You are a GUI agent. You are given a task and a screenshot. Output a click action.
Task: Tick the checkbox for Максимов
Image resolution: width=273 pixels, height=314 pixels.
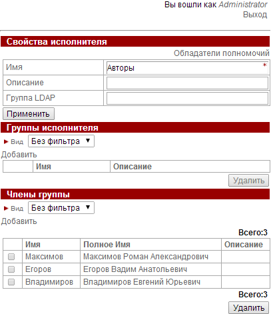(x=11, y=257)
